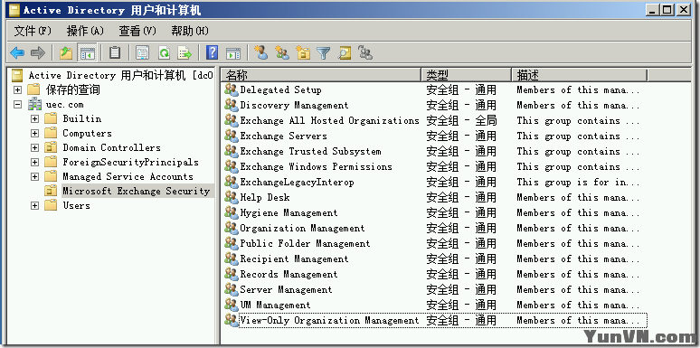Screen dimensions: 700x348
Task: Select the Server Management group
Action: [286, 289]
